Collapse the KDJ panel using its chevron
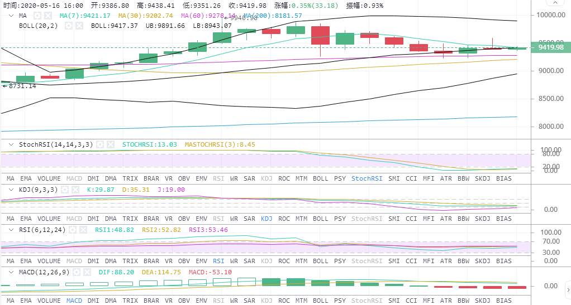Viewport: 571px width, 305px height. 11,190
